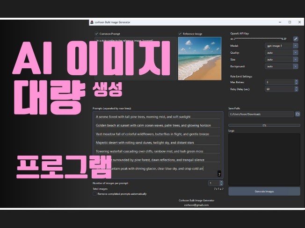Click the "7 x 1 = 7" total images value
This screenshot has width=305, height=228.
(218, 189)
